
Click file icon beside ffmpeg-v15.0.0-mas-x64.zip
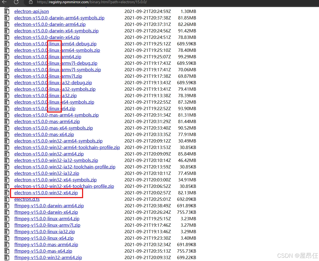(x=7, y=251)
